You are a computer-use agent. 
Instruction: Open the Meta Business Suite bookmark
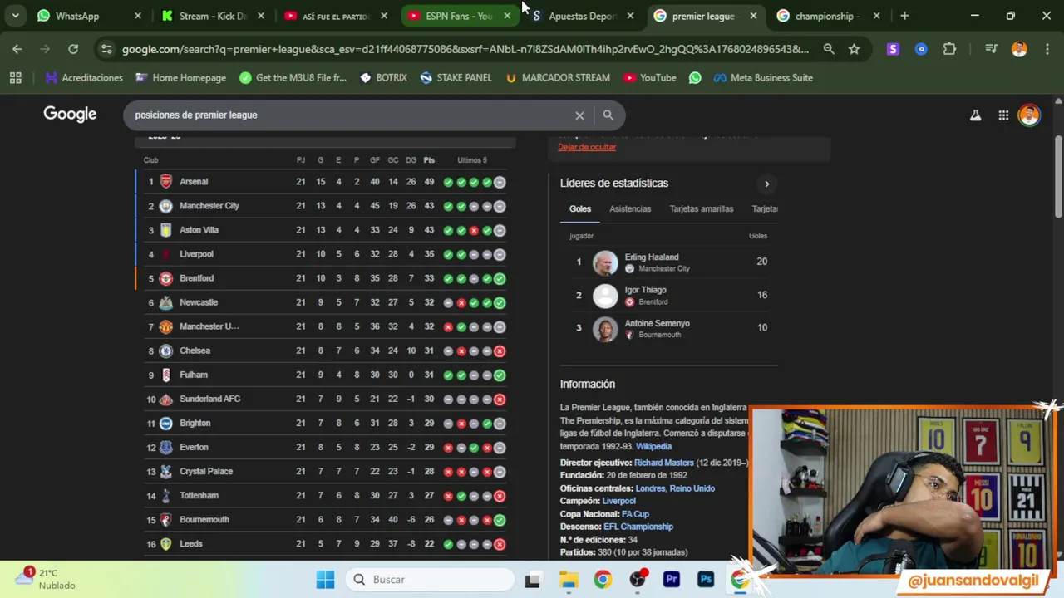[763, 77]
